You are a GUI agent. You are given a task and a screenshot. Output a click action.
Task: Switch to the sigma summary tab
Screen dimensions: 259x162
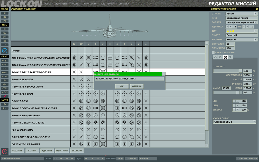[230, 57]
